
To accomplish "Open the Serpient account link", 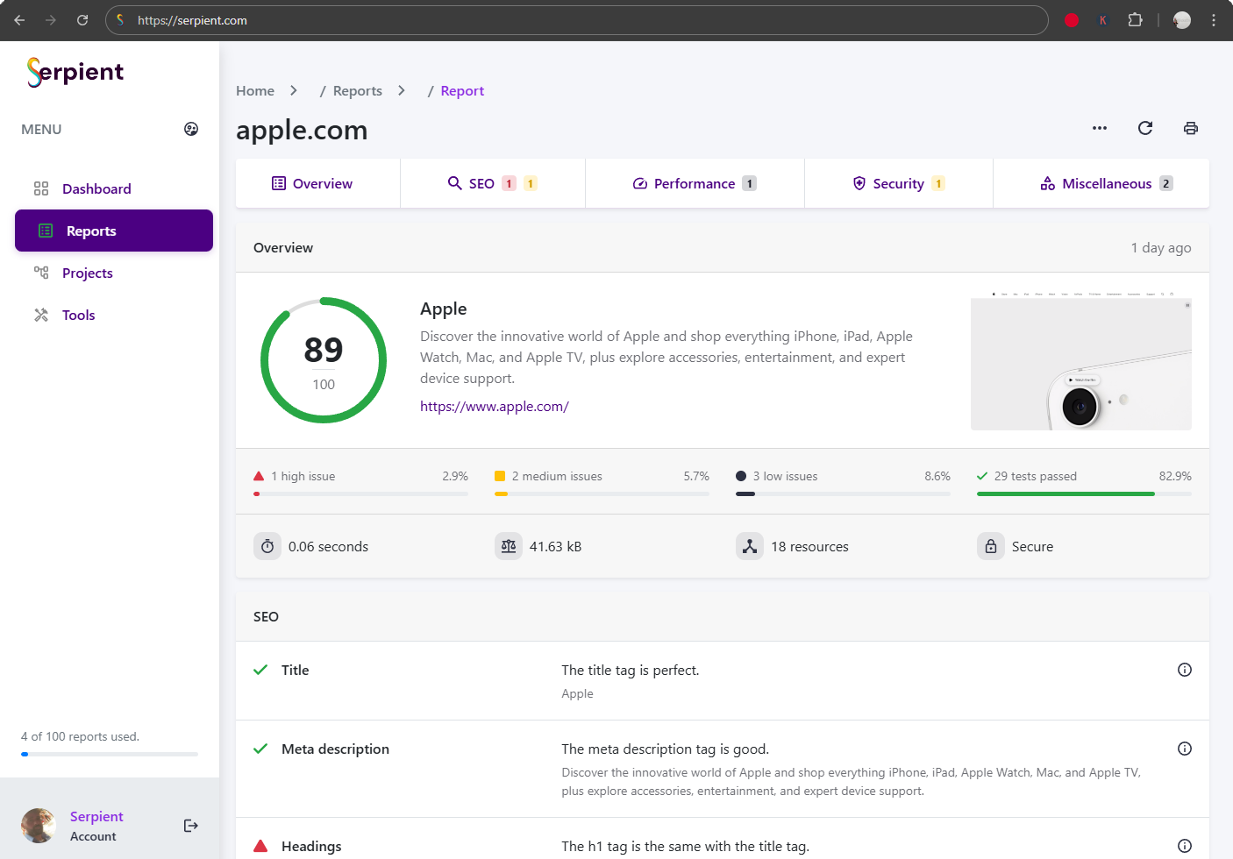I will click(x=96, y=816).
